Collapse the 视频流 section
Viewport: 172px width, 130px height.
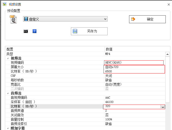tap(8, 58)
